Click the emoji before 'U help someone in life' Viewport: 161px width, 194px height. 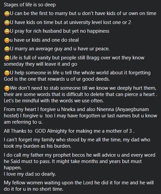(x=7, y=73)
